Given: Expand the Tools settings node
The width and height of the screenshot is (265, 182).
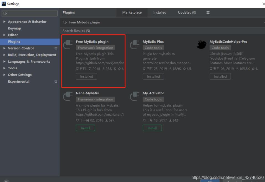Looking at the screenshot, I should (x=4, y=68).
